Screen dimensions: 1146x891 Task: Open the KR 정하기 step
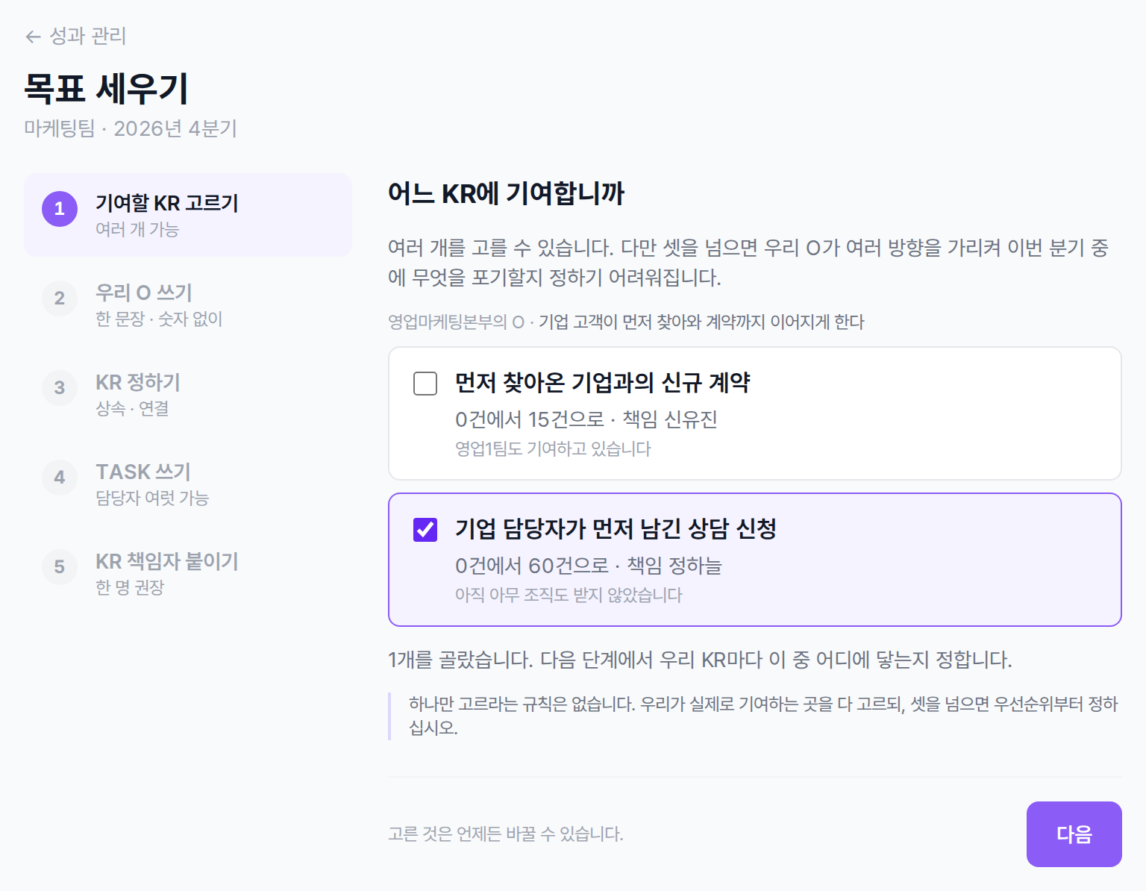pyautogui.click(x=188, y=394)
